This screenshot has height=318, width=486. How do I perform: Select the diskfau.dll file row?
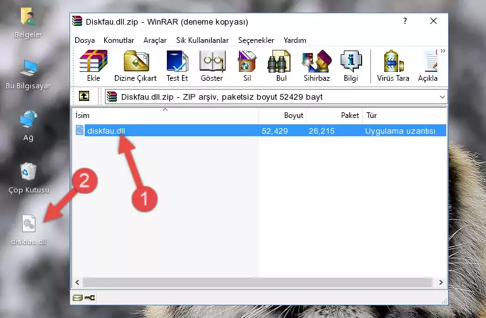pos(260,131)
